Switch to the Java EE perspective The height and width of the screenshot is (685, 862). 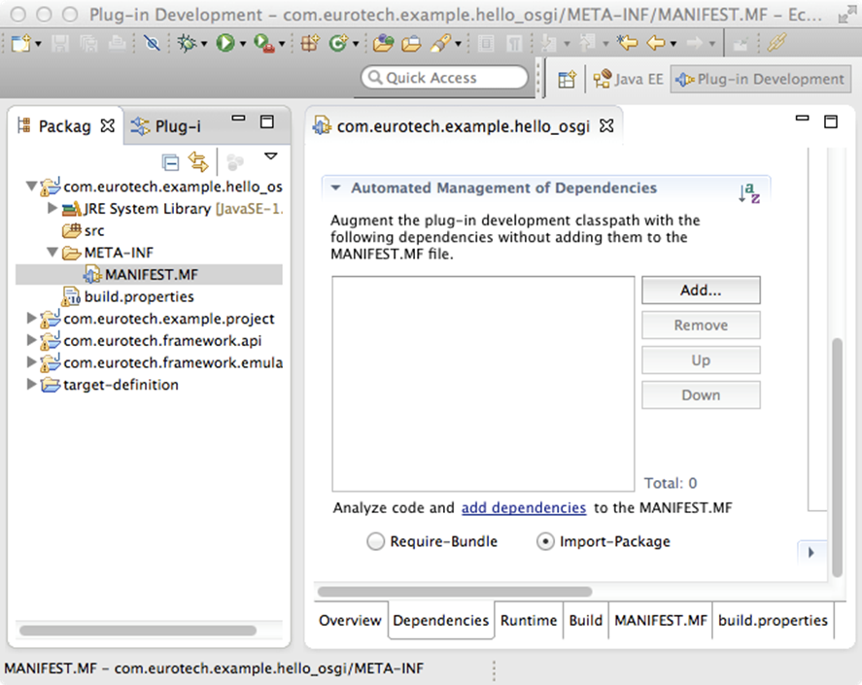coord(629,79)
